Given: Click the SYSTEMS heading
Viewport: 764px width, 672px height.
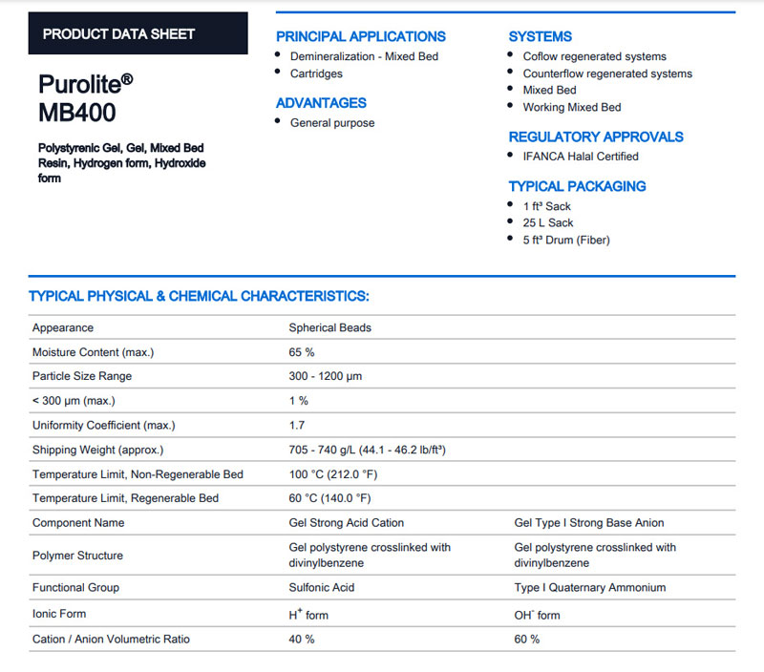Looking at the screenshot, I should click(541, 36).
